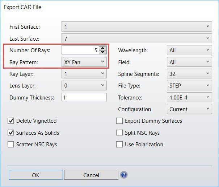Increase Number Of Rays with up arrow

pyautogui.click(x=103, y=48)
